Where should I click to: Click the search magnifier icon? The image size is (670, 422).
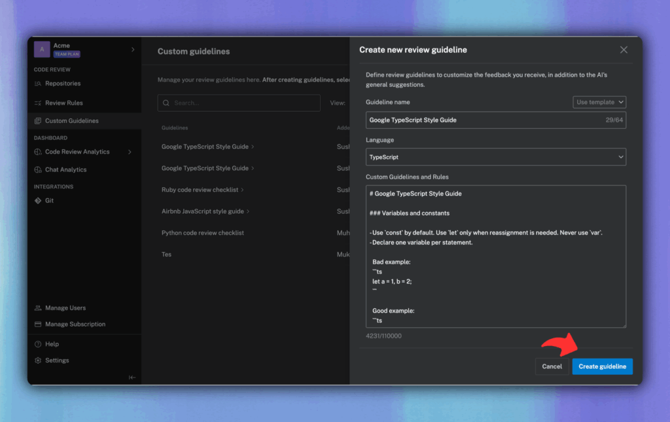(166, 103)
